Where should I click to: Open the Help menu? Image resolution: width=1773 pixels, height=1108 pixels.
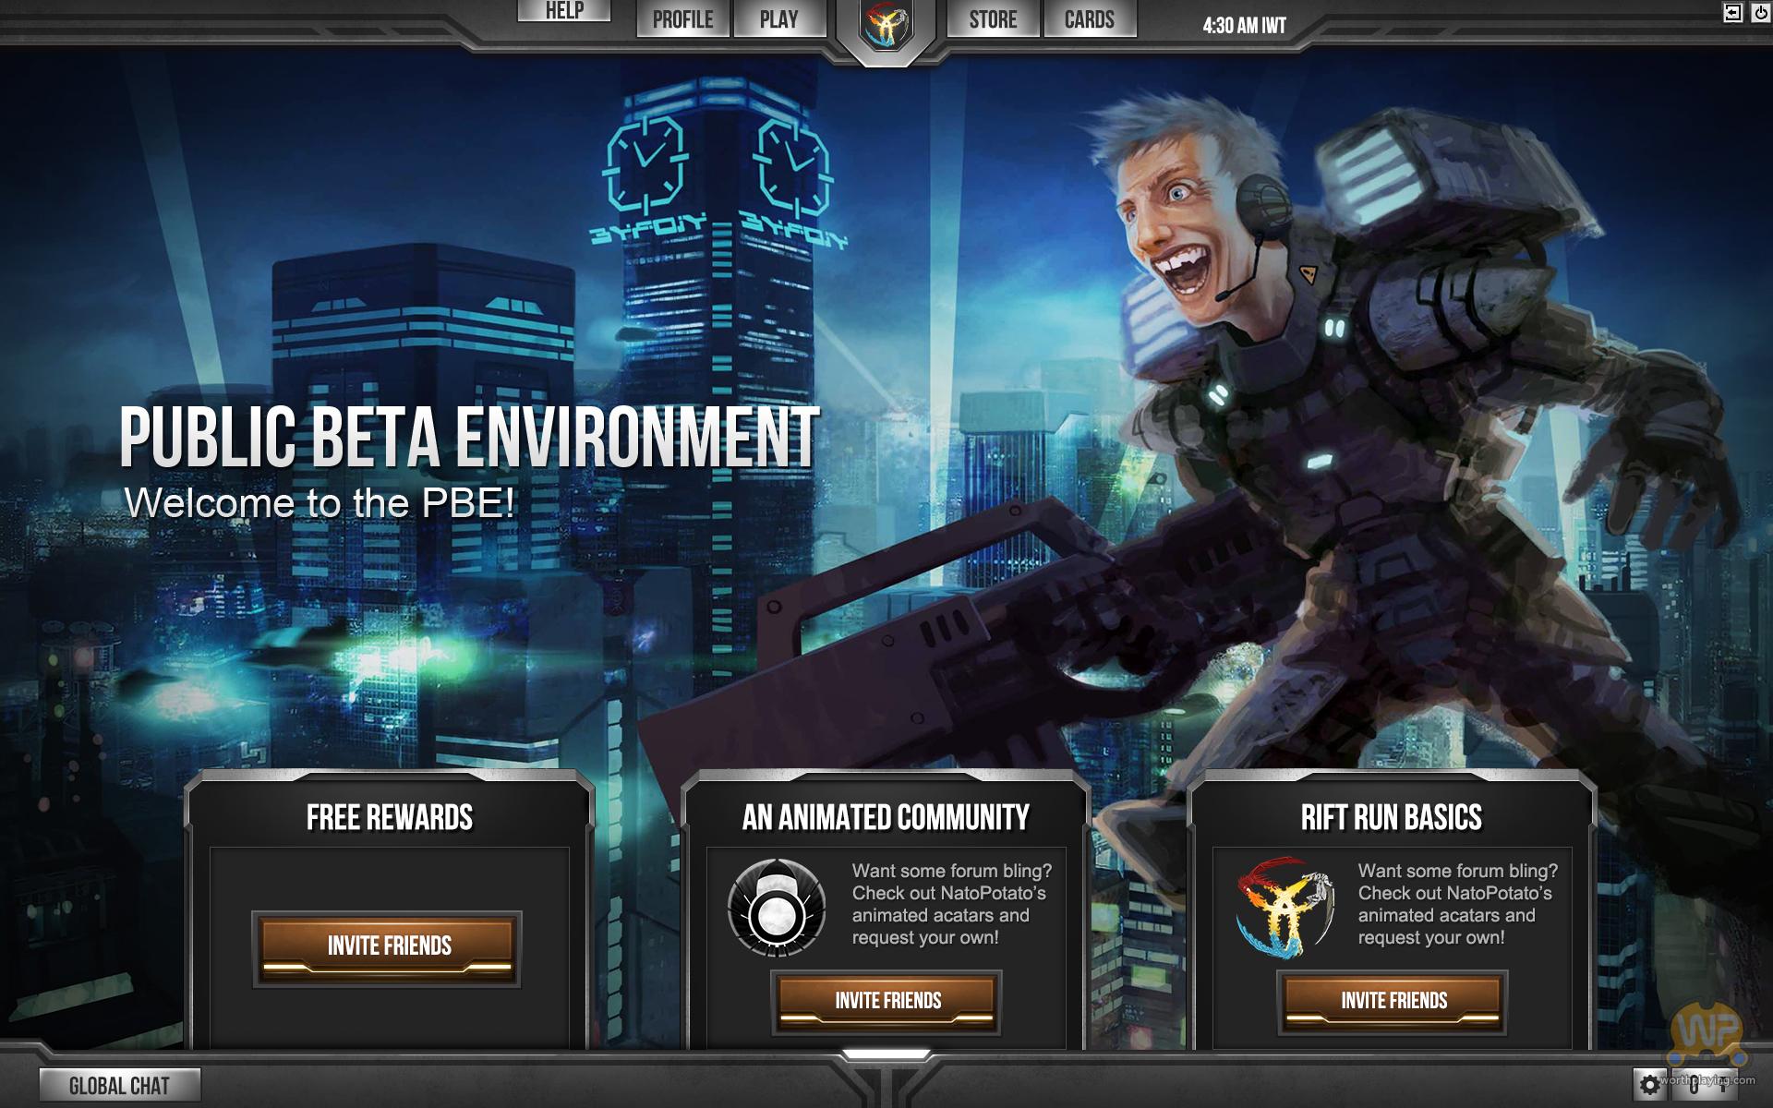563,10
